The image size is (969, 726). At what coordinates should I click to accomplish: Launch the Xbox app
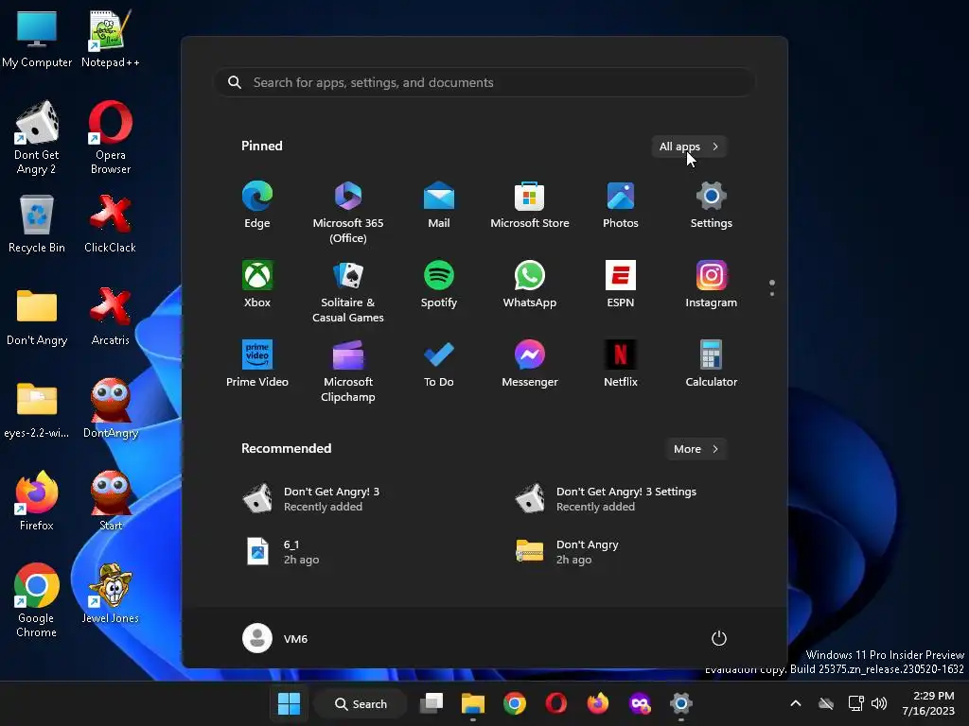click(257, 284)
